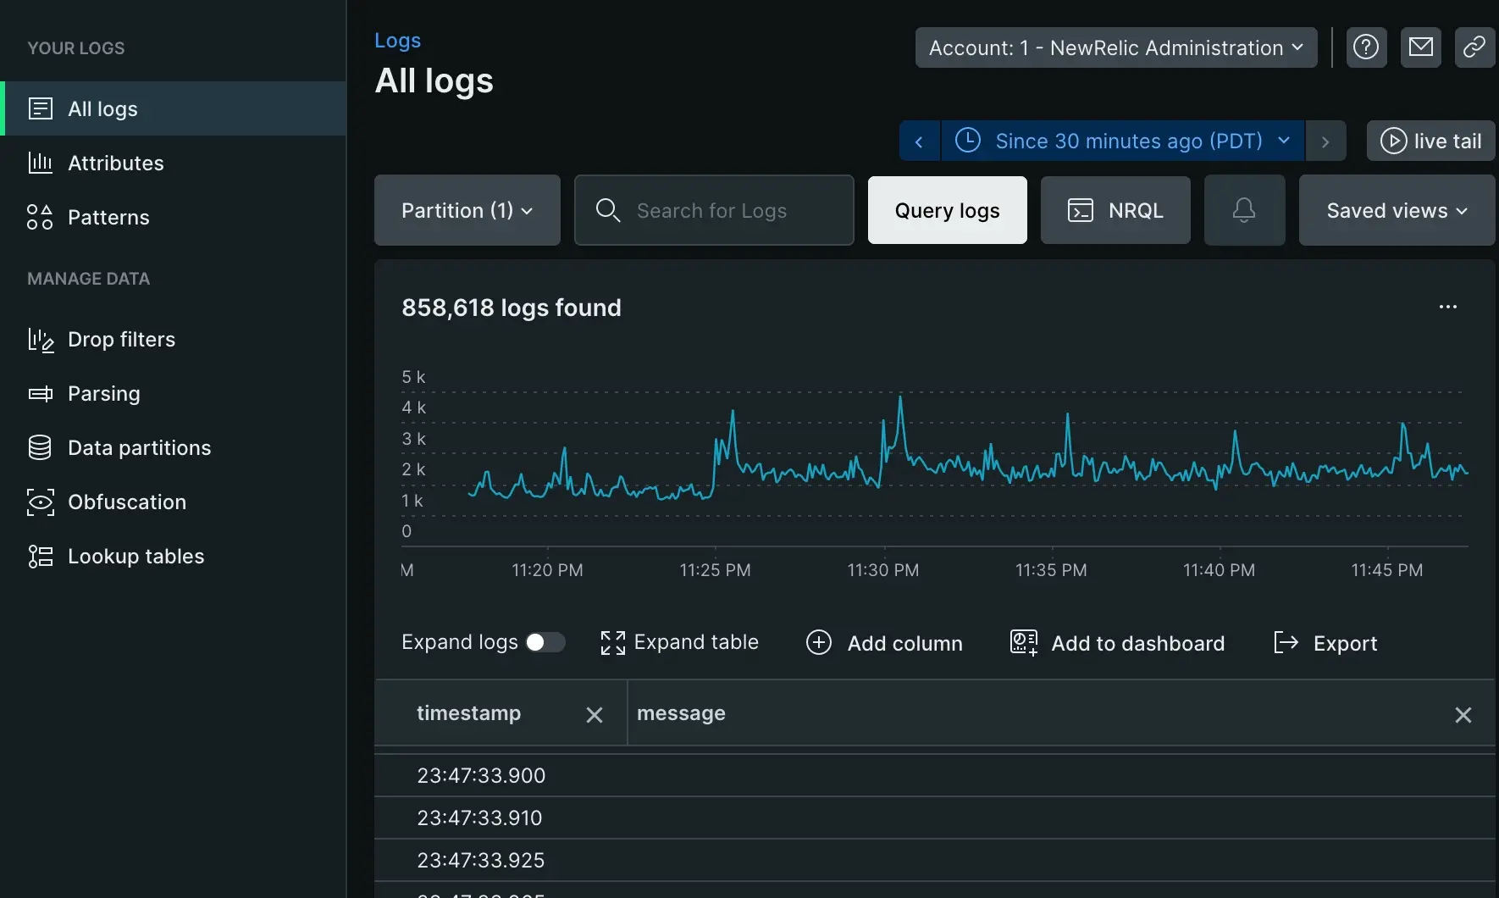
Task: Go to Drop filters
Action: click(173, 339)
